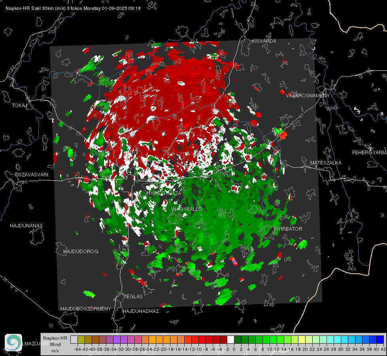Viewport: 387px width, 356px height.
Task: Click the m/s unit label in legend
Action: 55,351
